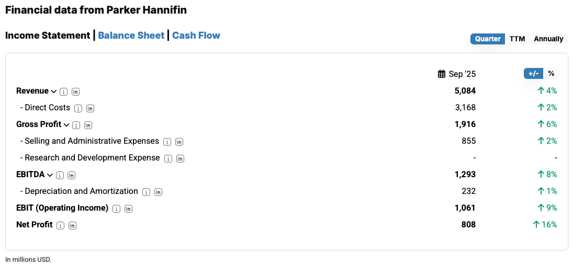Open chart for Selling and Administrative Expenses
This screenshot has width=573, height=265.
tap(179, 142)
